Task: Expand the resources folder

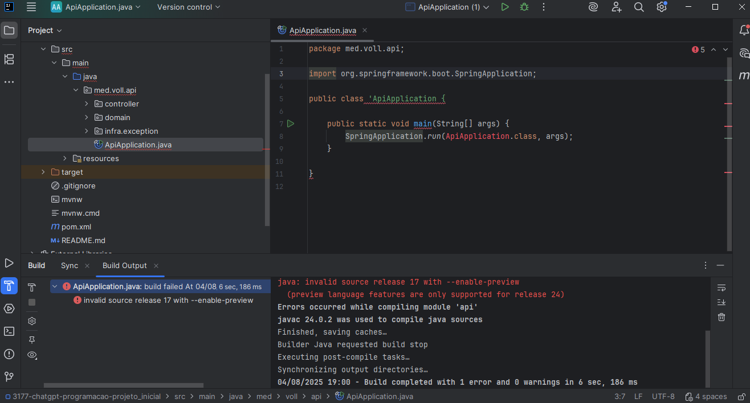Action: click(64, 159)
